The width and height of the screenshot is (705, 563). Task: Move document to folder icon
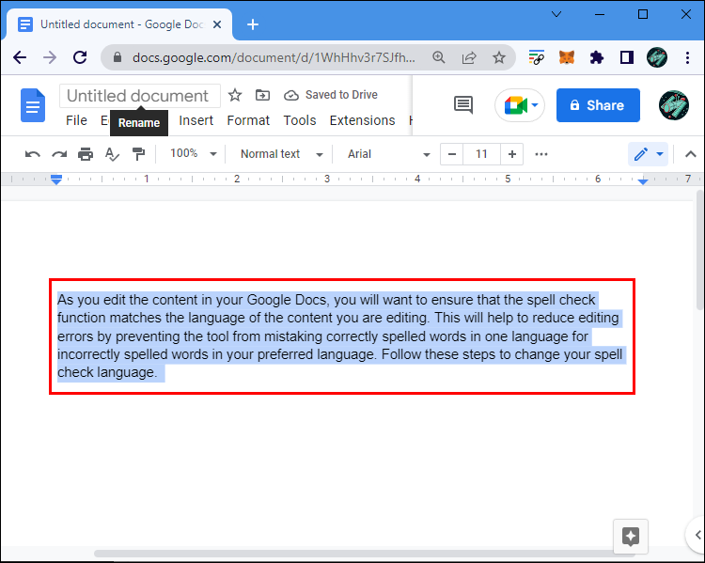tap(262, 95)
